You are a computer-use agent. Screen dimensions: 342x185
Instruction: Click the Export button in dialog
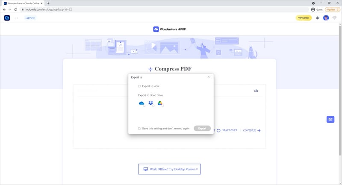point(202,128)
